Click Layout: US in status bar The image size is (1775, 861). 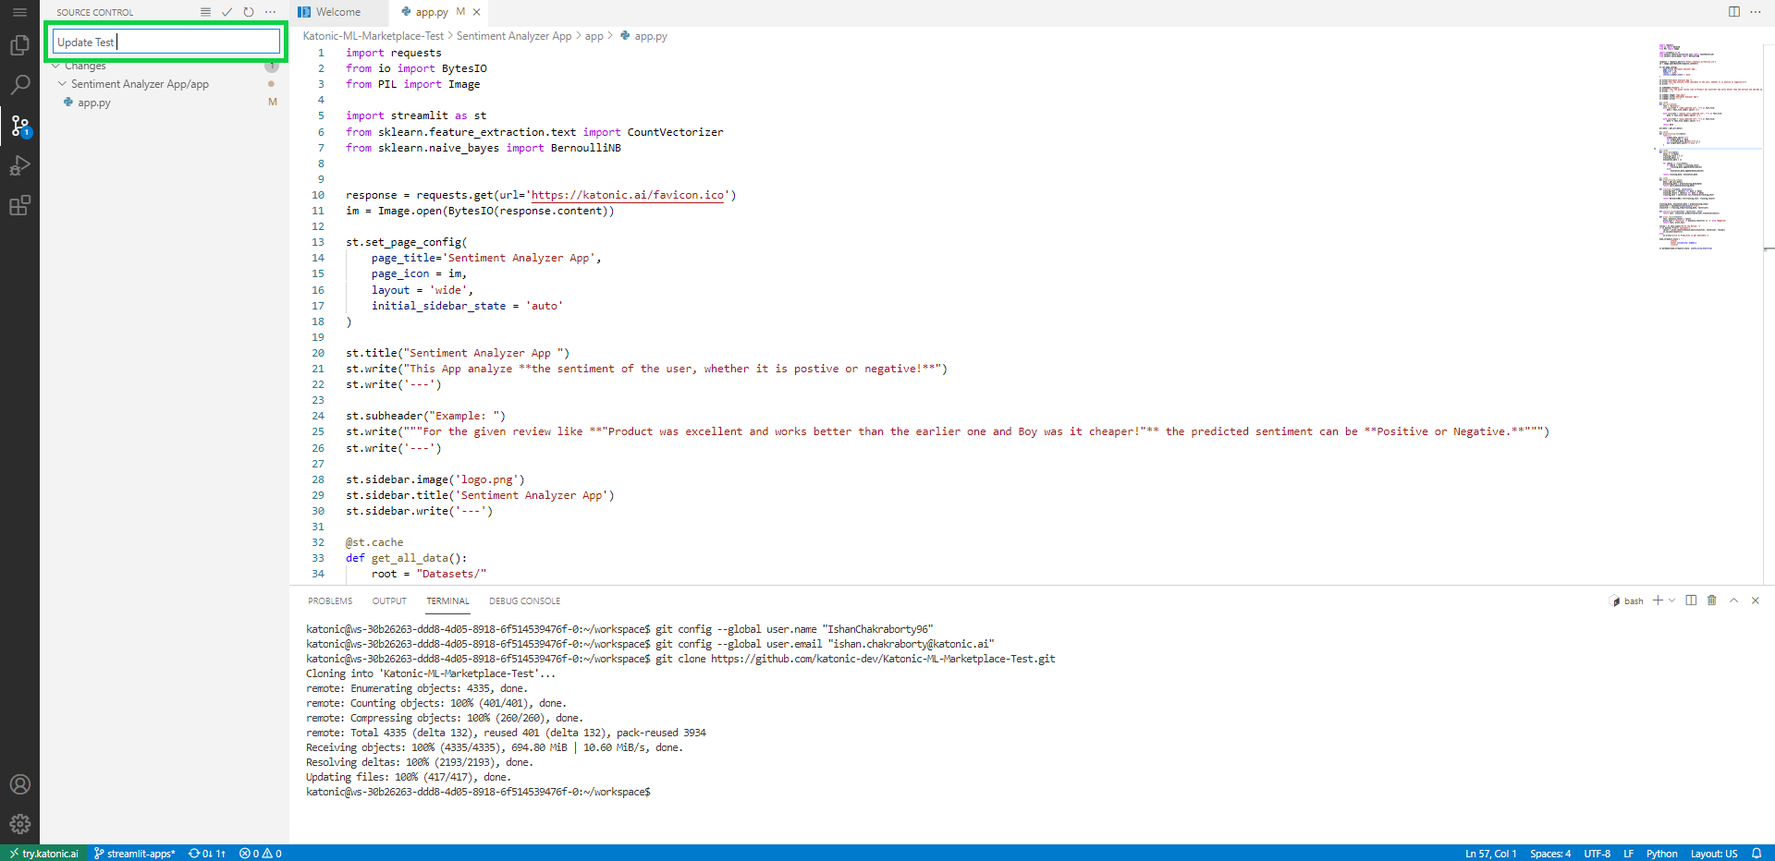tap(1714, 854)
